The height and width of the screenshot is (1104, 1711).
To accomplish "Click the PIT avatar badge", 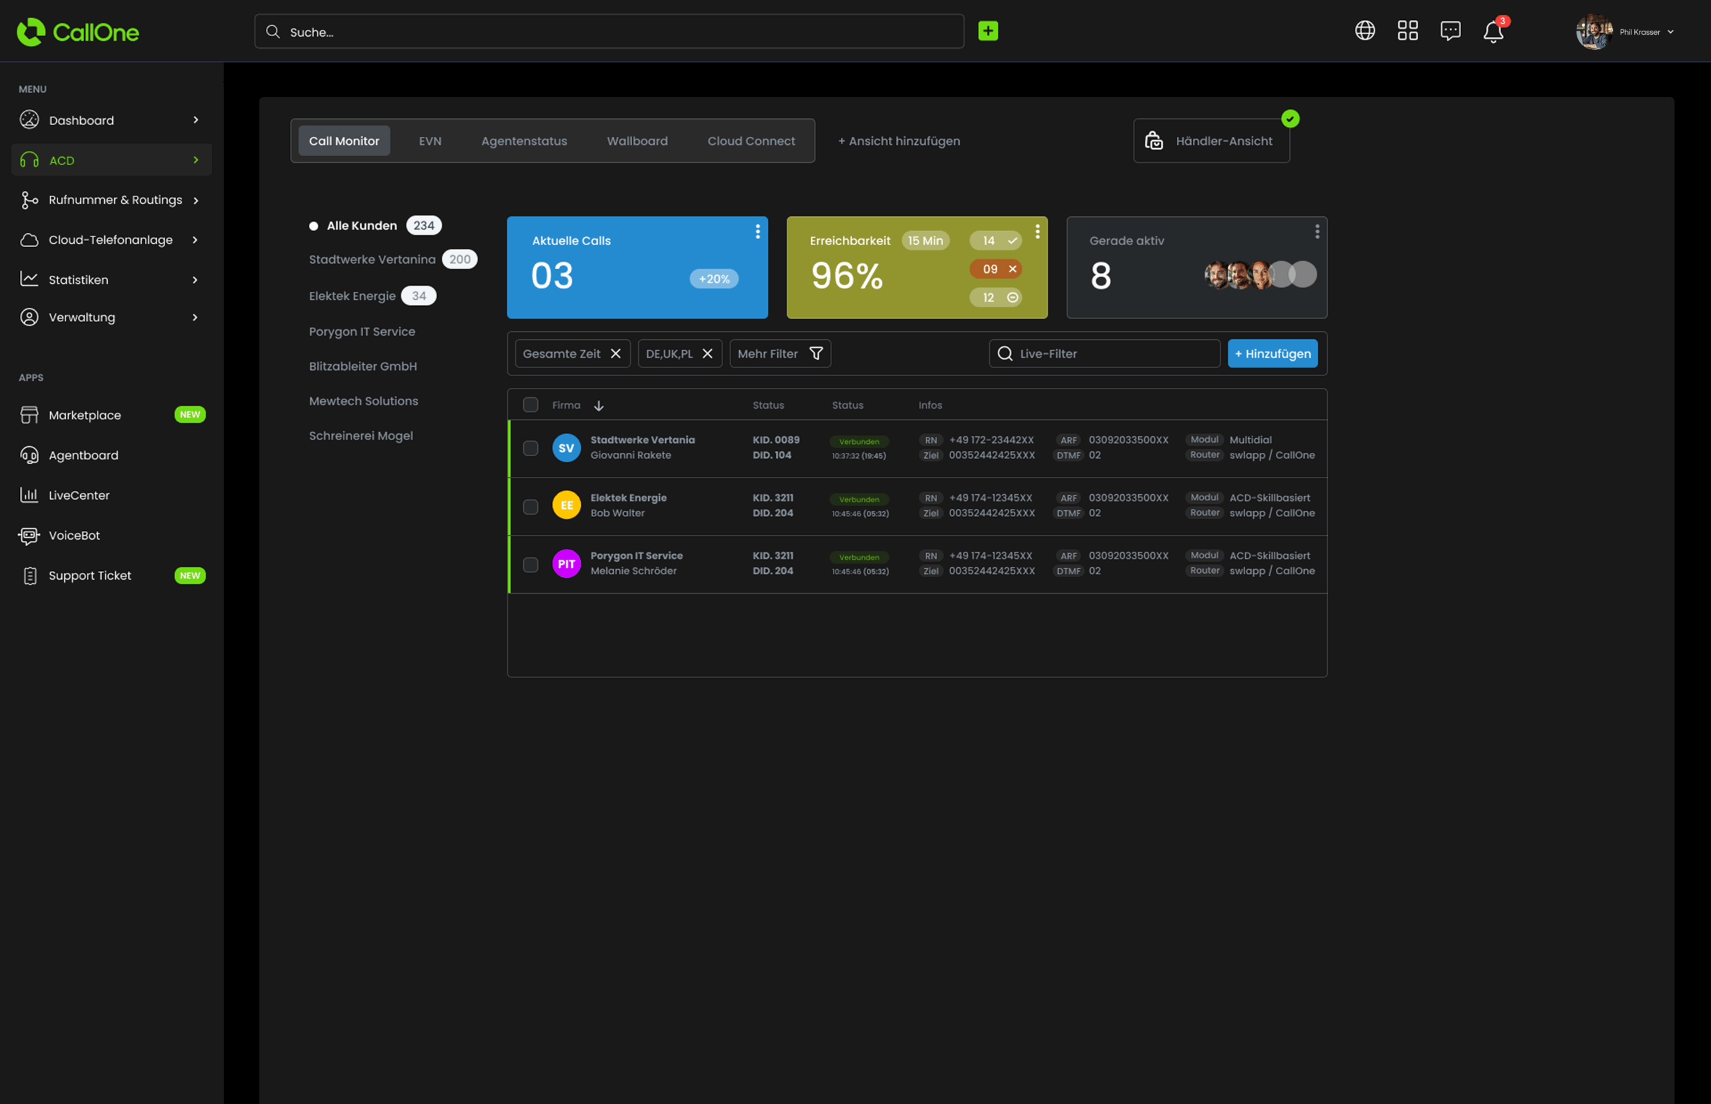I will pyautogui.click(x=567, y=564).
